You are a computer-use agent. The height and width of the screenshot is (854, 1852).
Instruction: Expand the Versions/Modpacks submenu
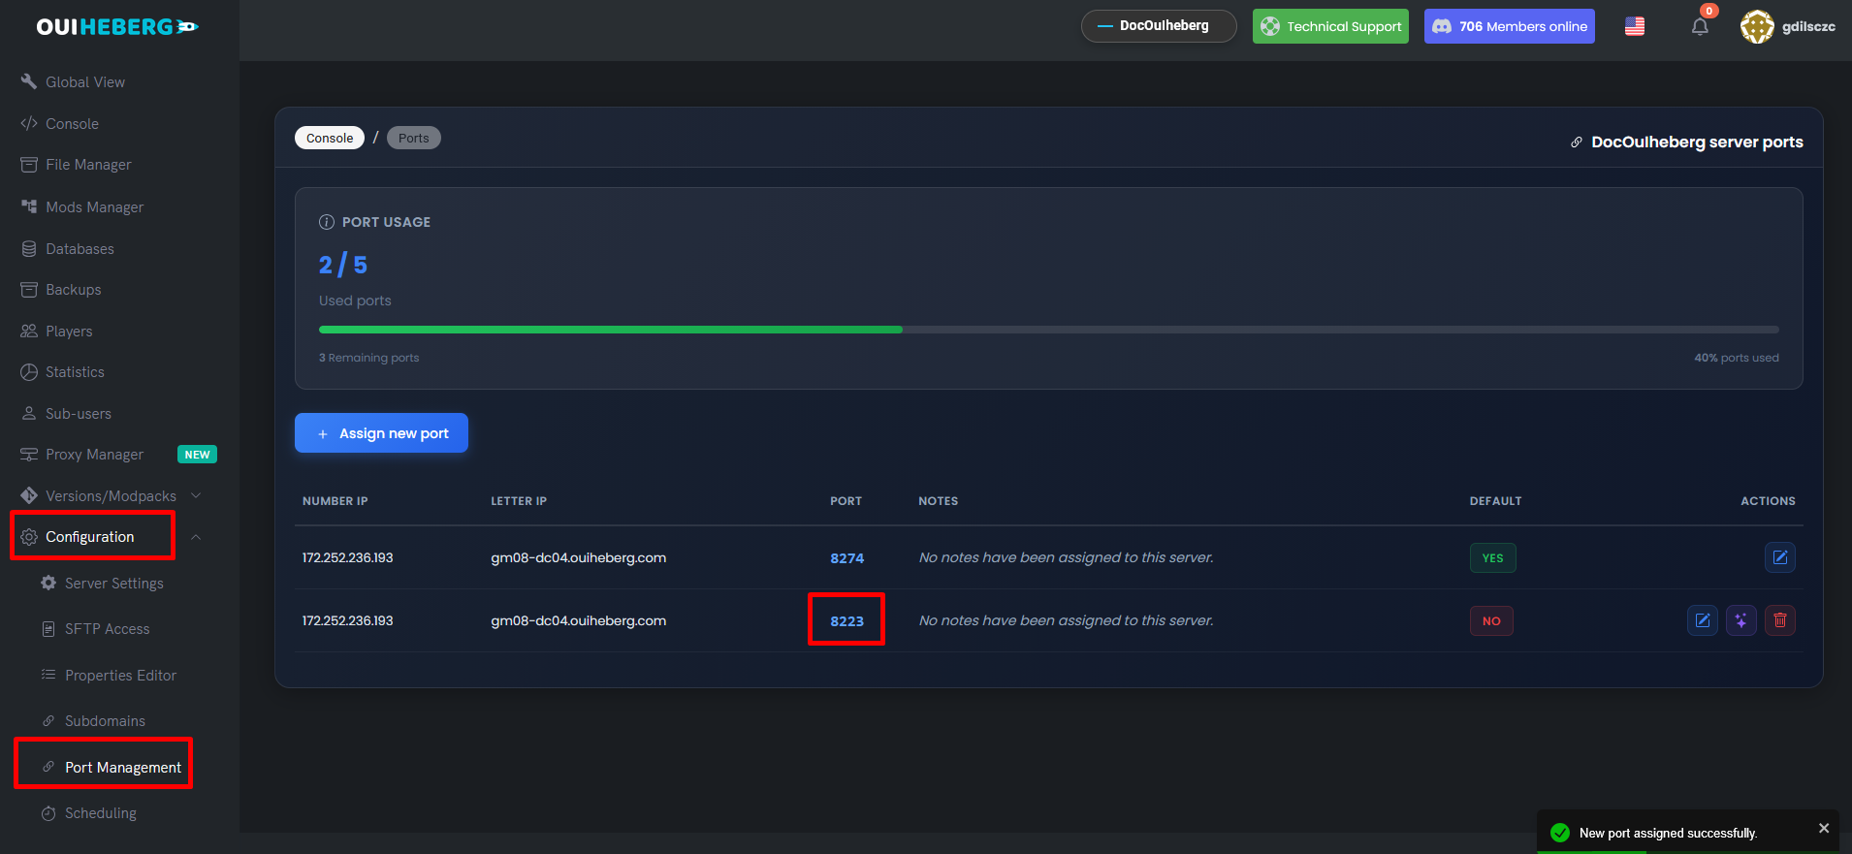coord(196,496)
